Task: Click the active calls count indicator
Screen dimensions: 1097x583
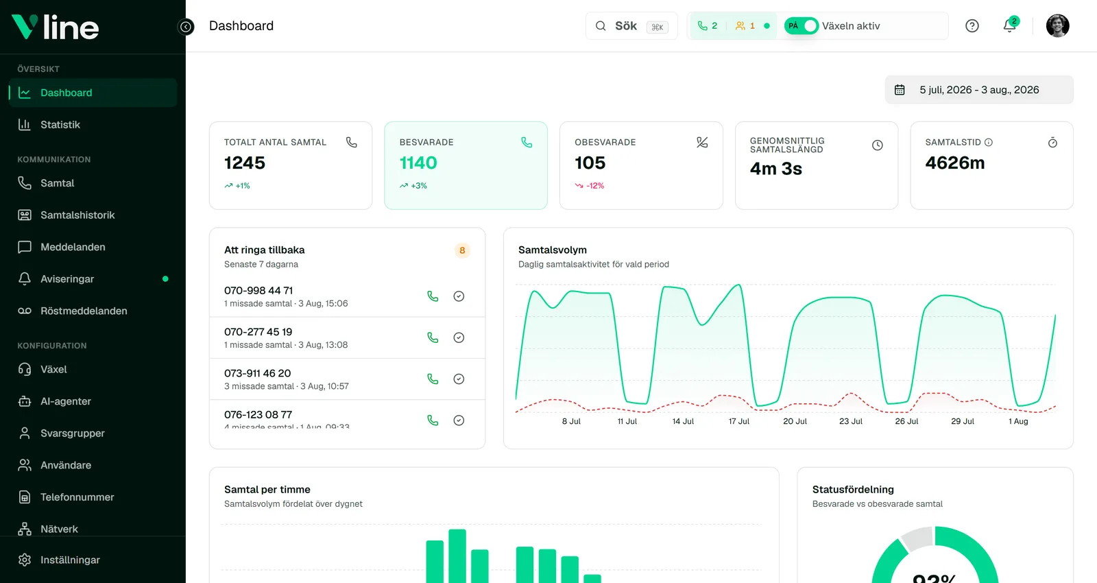Action: (708, 26)
